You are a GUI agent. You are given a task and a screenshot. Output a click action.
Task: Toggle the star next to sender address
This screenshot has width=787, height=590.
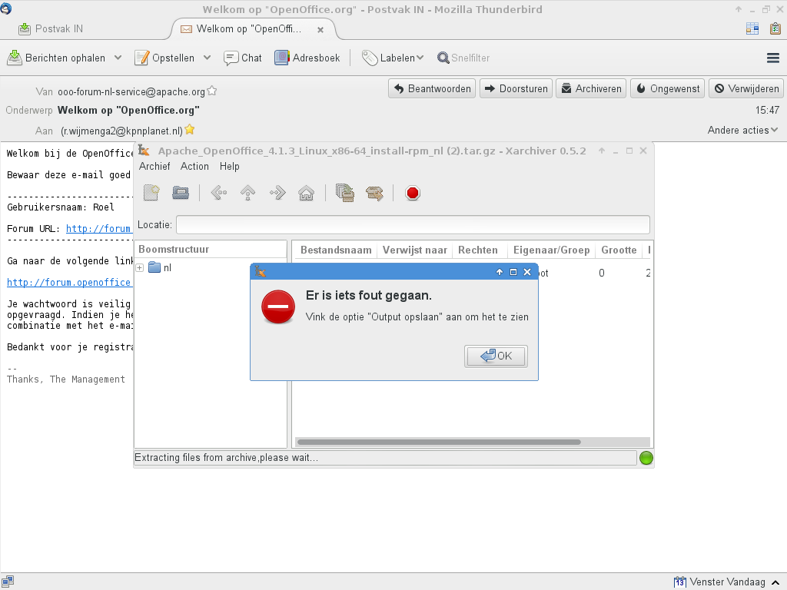click(212, 91)
